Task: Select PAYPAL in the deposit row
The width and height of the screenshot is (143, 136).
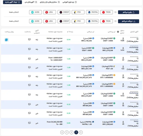Action: click(92, 12)
